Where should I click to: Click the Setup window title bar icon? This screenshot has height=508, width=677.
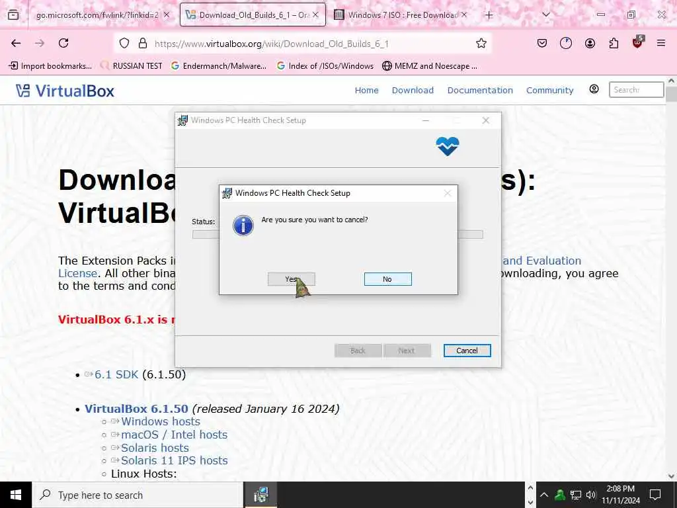pos(182,120)
